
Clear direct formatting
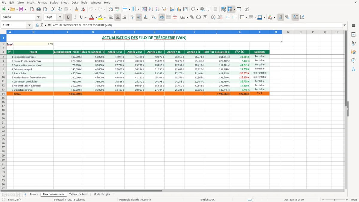[83, 9]
